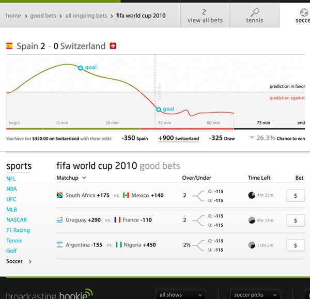The height and width of the screenshot is (299, 310).
Task: Click the broadcasting bookie logo
Action: [x=50, y=294]
